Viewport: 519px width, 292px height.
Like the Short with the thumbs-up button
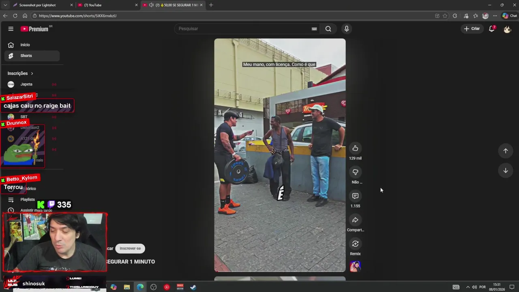(x=355, y=148)
